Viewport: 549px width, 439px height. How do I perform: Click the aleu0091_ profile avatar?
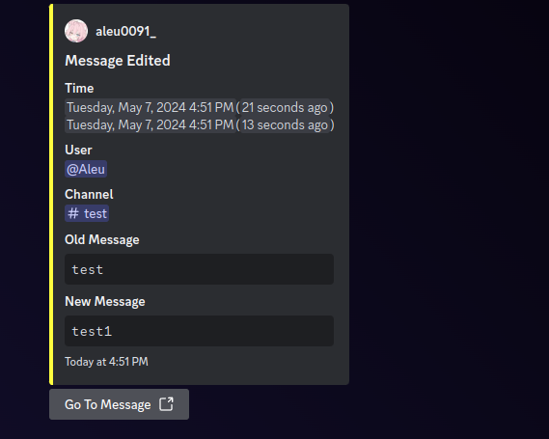click(x=76, y=31)
